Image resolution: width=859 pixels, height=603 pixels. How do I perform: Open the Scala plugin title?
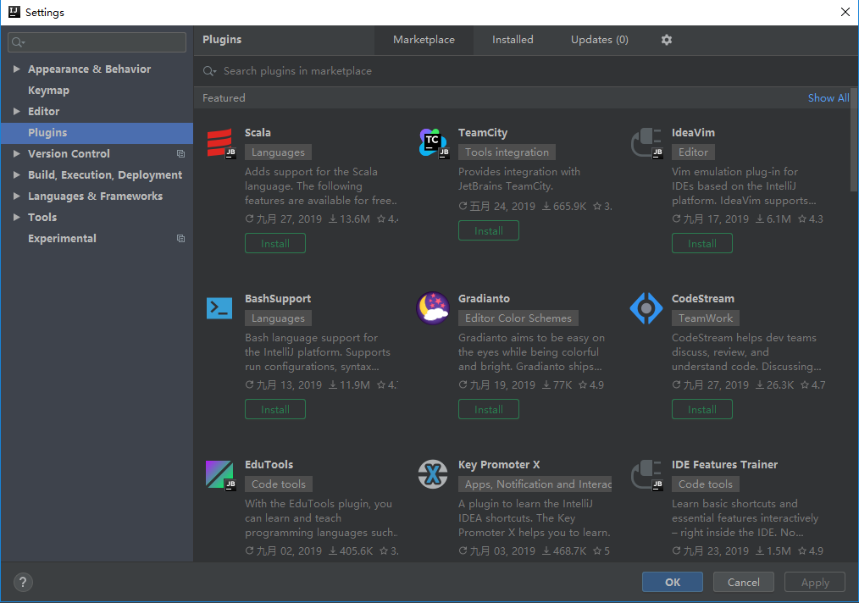coord(258,132)
